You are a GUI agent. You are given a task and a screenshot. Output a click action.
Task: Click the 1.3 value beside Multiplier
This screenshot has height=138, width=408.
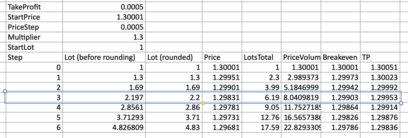point(104,37)
